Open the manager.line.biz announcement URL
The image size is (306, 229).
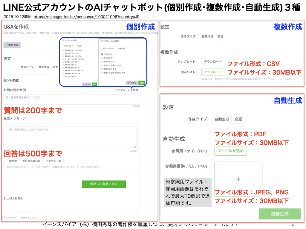[x=86, y=17]
